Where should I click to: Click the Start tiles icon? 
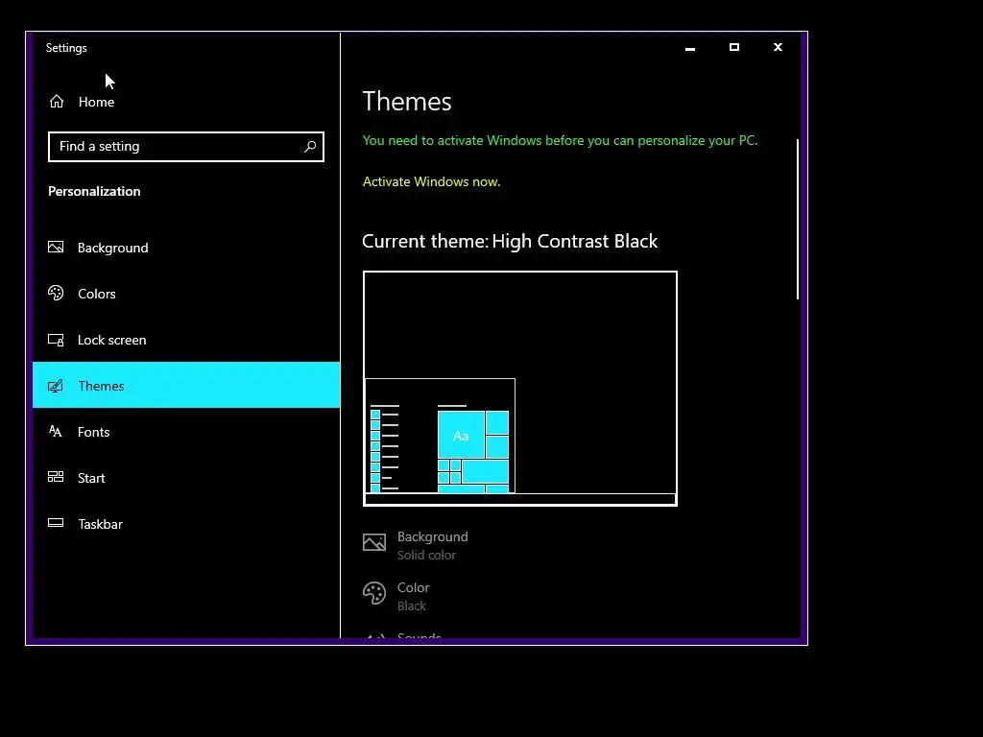click(56, 477)
